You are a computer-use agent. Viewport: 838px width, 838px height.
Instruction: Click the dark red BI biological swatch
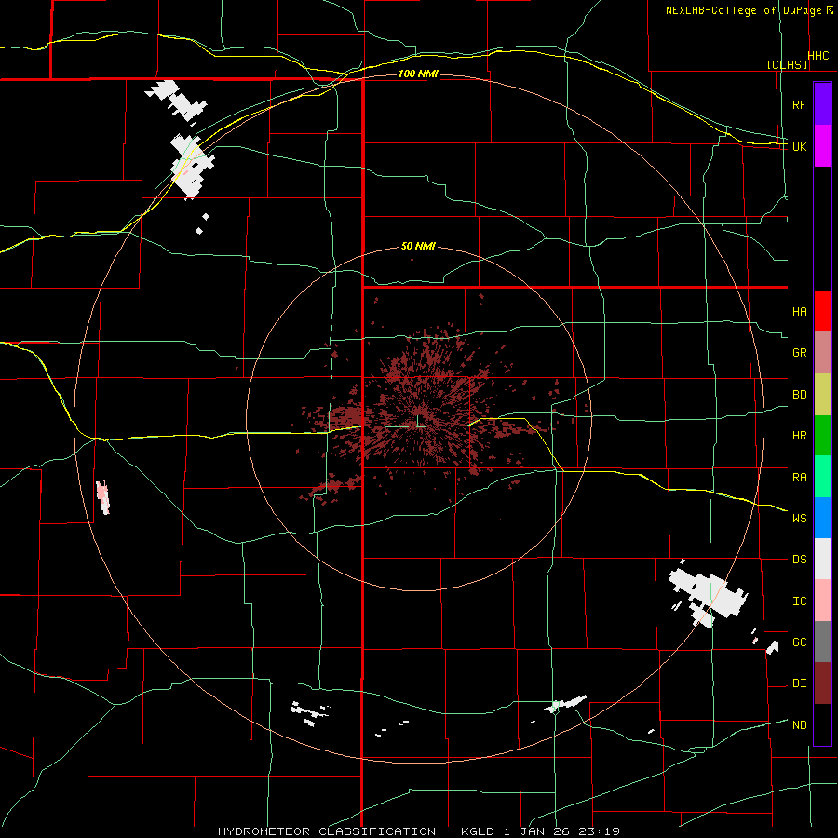[x=822, y=683]
